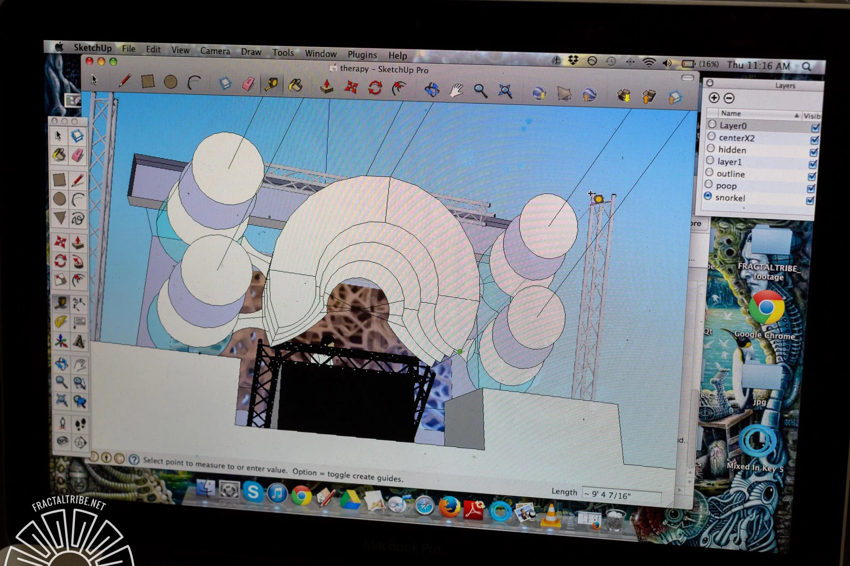Screen dimensions: 850x566
Task: Select Paint Bucket in the top toolbar
Action: [x=296, y=85]
